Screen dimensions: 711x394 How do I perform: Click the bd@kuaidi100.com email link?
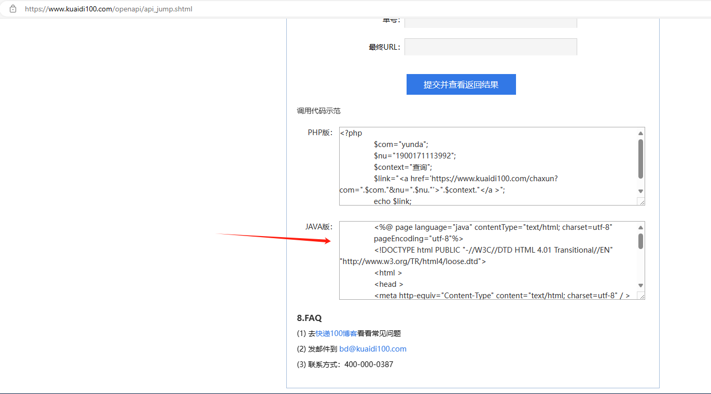click(373, 349)
